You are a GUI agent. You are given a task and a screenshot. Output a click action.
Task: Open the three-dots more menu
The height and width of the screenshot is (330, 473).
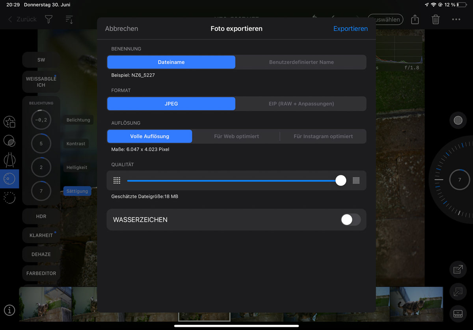point(456,19)
